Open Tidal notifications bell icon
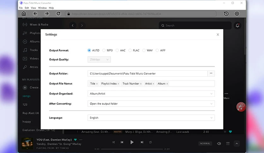This screenshot has width=264, height=153. click(237, 25)
